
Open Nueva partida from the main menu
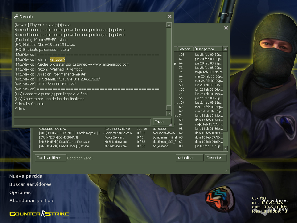[26, 176]
